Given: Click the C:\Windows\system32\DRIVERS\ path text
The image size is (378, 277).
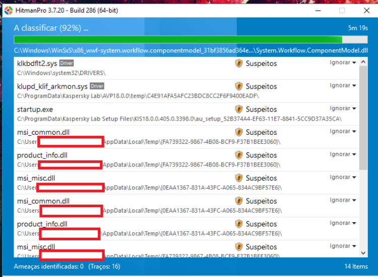Looking at the screenshot, I should coord(61,73).
